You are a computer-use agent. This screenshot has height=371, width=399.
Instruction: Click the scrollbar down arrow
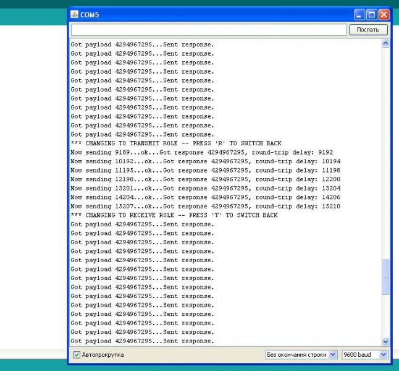click(x=385, y=341)
